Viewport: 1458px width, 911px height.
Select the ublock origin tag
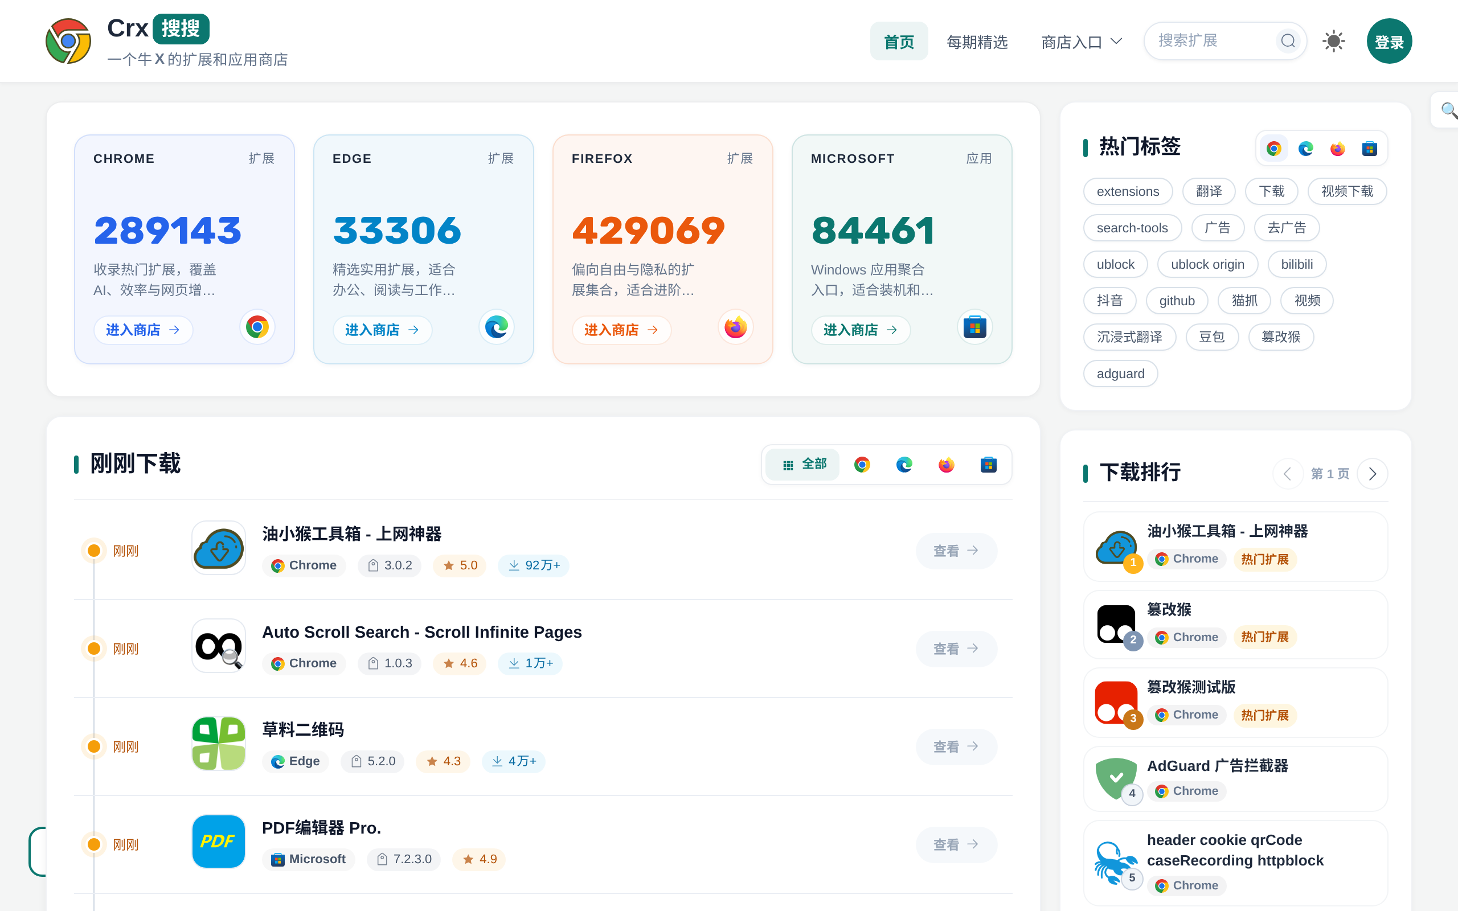(1207, 265)
